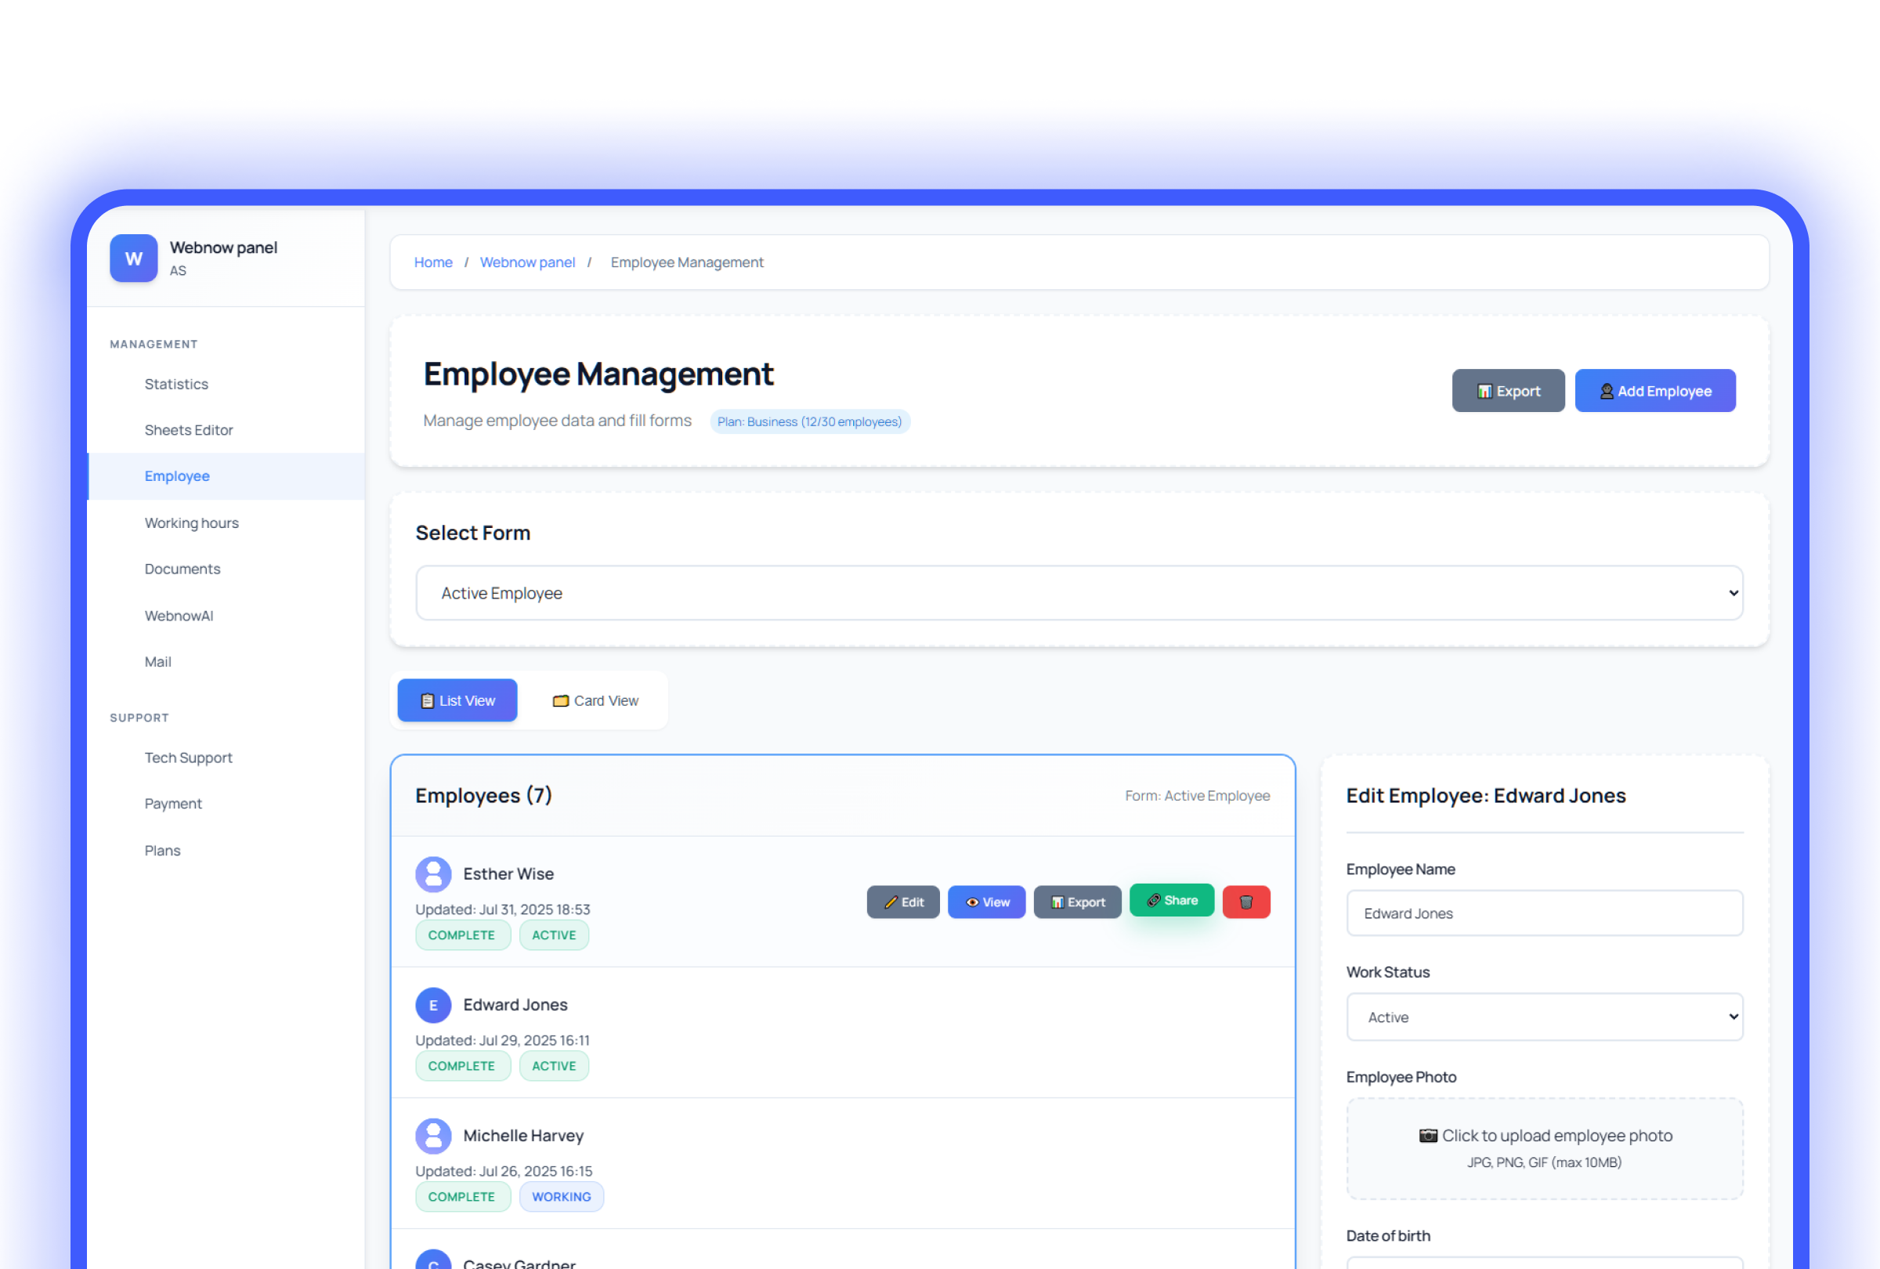Click the WORKING badge under Michelle Harvey
The width and height of the screenshot is (1880, 1269).
point(562,1197)
